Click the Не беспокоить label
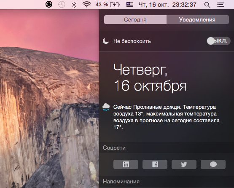The width and height of the screenshot is (234, 188). point(132,41)
